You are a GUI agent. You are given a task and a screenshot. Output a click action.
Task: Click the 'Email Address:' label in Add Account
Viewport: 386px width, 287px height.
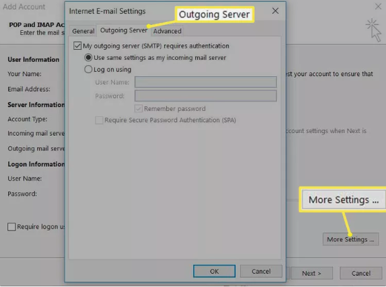(29, 89)
